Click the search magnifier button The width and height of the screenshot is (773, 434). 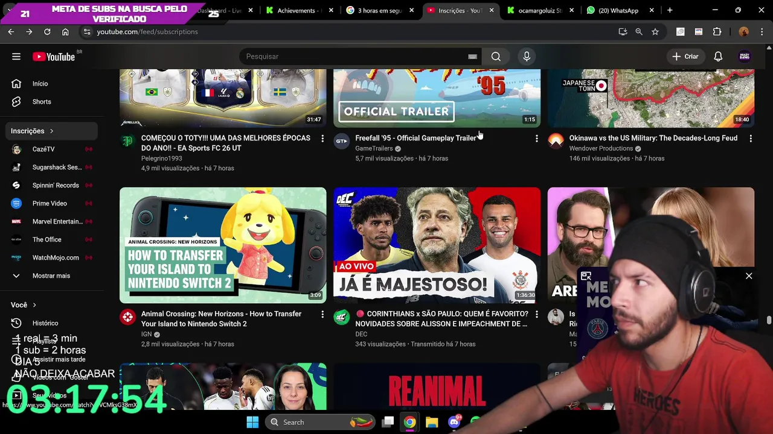(496, 57)
